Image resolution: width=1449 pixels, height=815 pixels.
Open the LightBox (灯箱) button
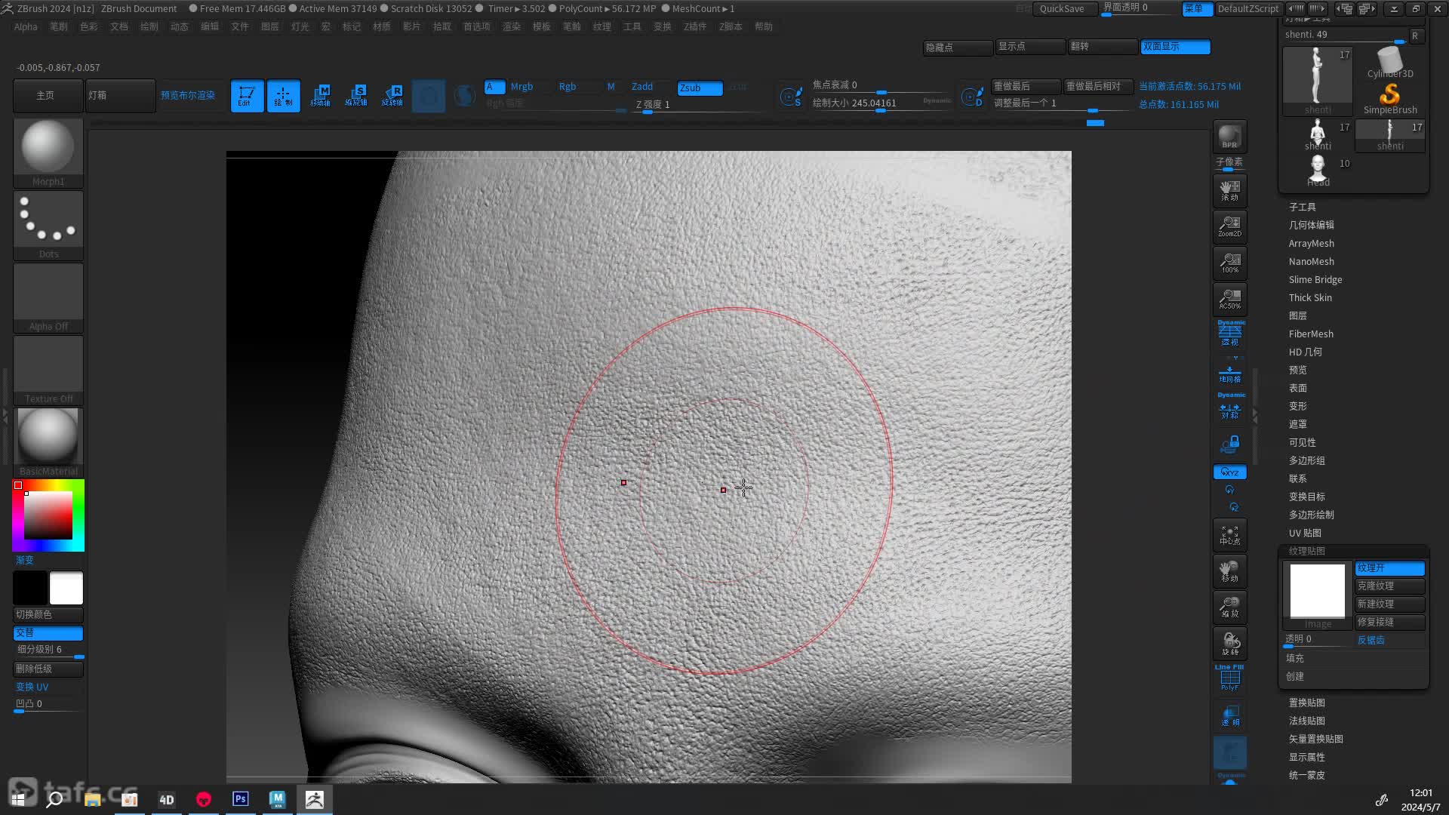[x=120, y=96]
